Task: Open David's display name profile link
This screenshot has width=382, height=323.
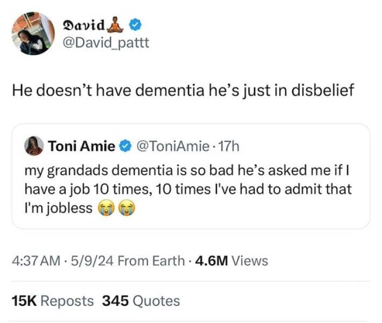Action: 84,25
